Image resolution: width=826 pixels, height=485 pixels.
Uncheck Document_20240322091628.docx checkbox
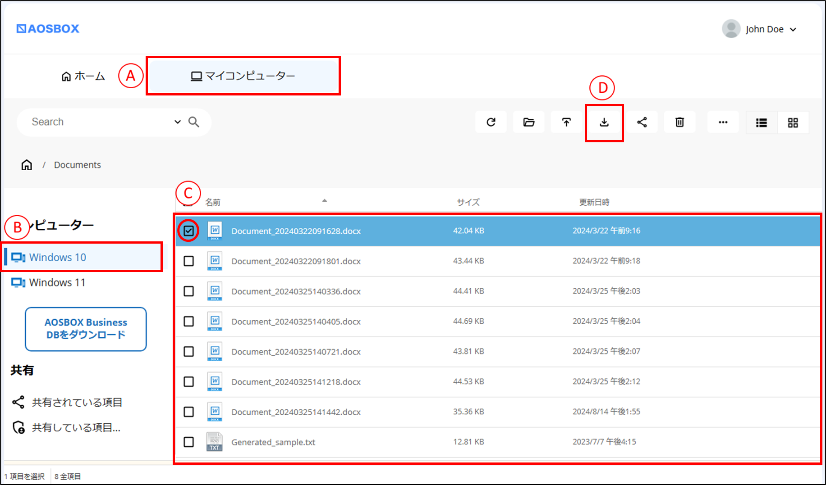(188, 231)
